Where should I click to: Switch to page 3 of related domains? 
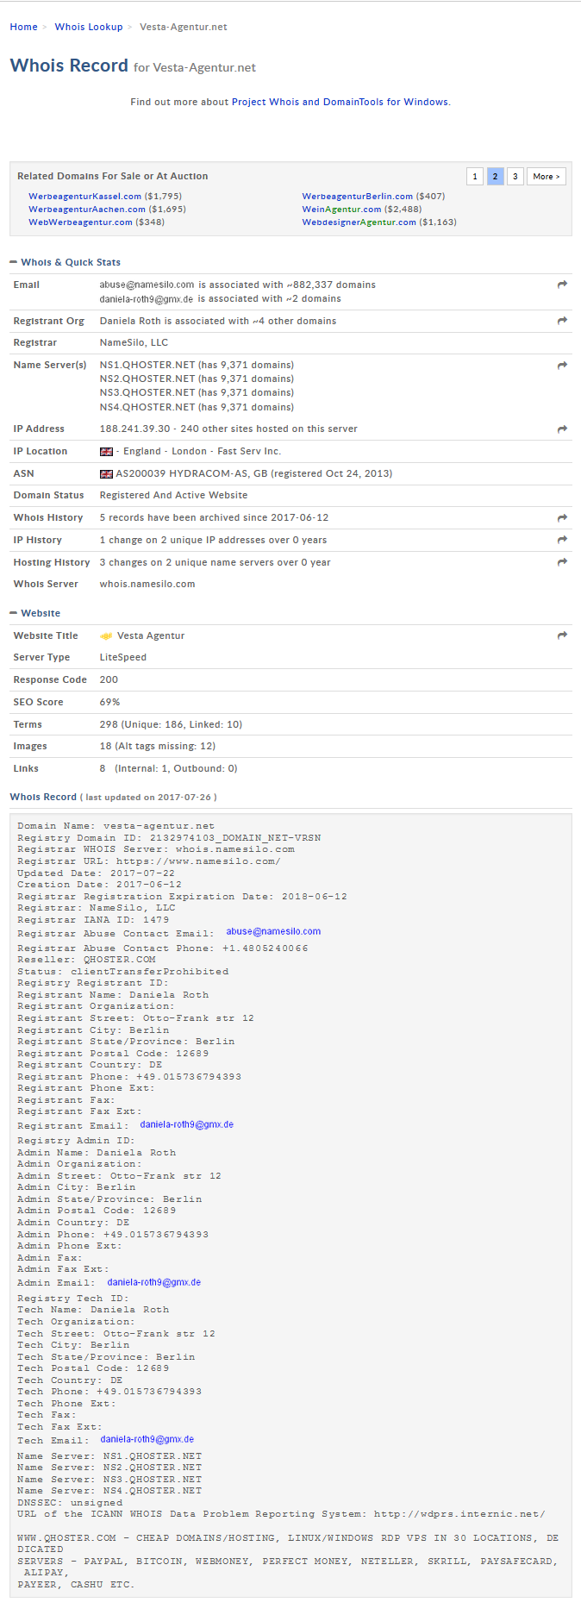coord(515,177)
